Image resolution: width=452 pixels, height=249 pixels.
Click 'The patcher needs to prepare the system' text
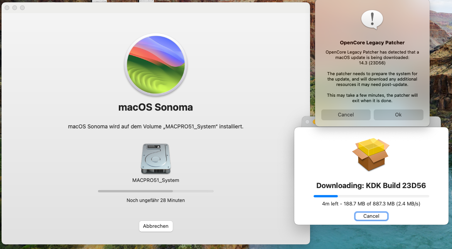click(x=372, y=79)
